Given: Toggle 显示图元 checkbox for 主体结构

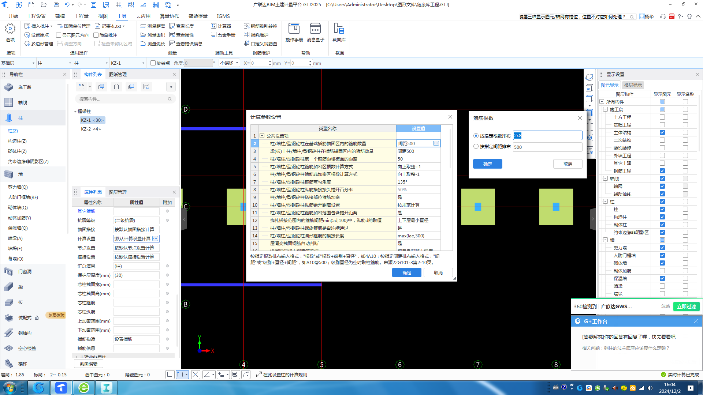Looking at the screenshot, I should (x=662, y=132).
